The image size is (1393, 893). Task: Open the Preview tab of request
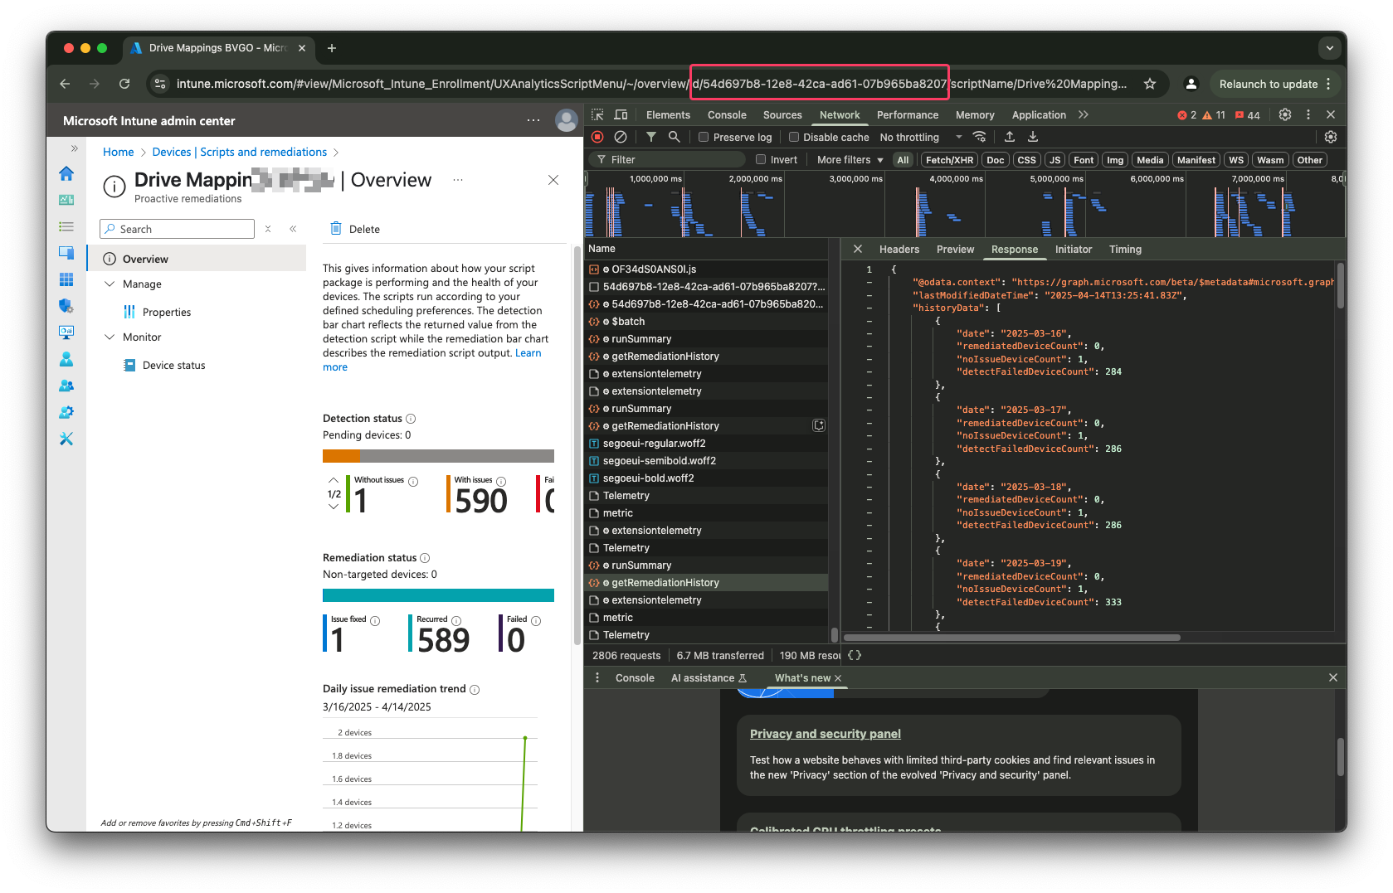pos(955,250)
